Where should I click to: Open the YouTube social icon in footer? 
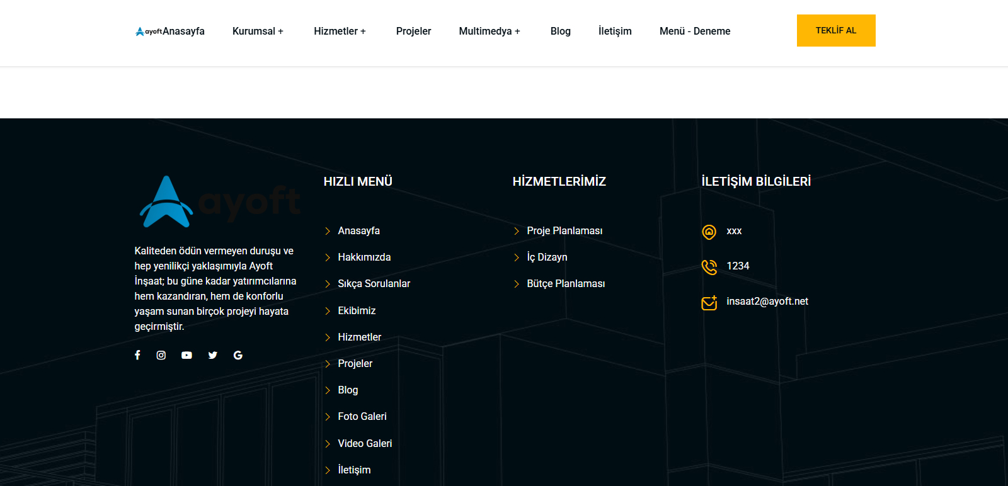(x=186, y=355)
